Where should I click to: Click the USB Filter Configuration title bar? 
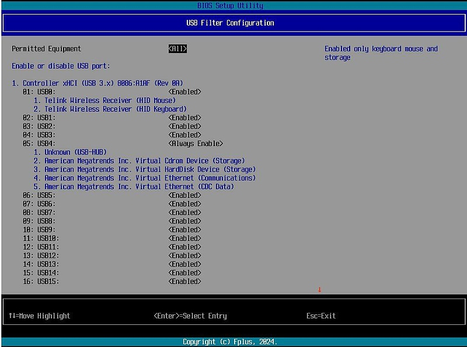(x=233, y=23)
